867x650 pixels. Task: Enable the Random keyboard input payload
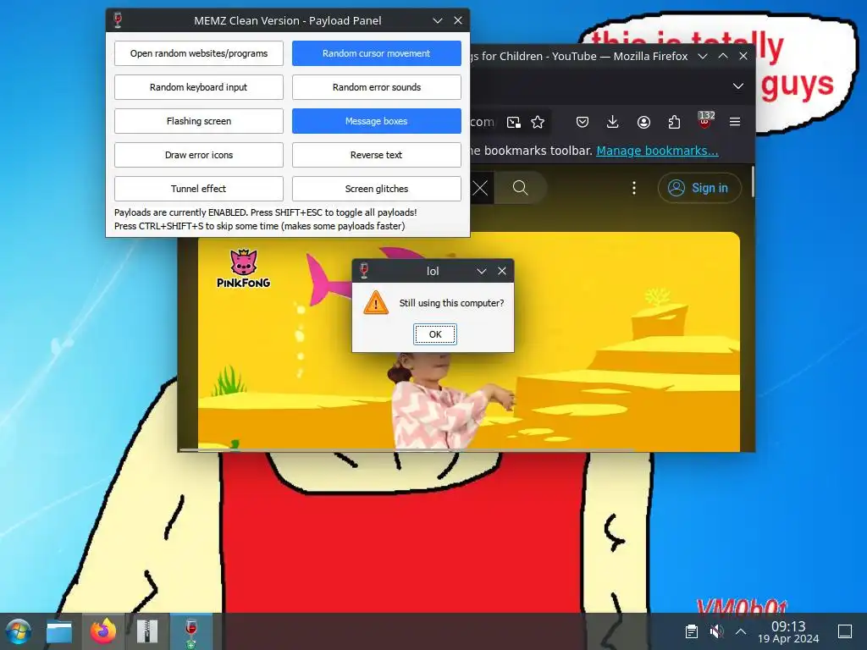click(x=198, y=87)
